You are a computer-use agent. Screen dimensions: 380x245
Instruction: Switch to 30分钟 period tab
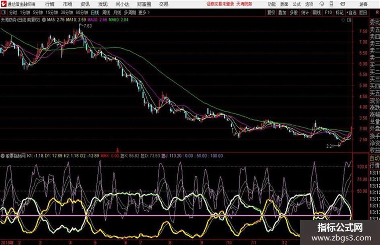67,12
